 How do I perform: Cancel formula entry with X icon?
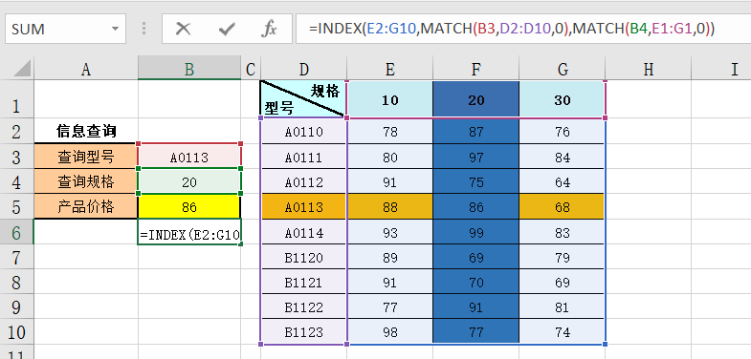point(183,30)
